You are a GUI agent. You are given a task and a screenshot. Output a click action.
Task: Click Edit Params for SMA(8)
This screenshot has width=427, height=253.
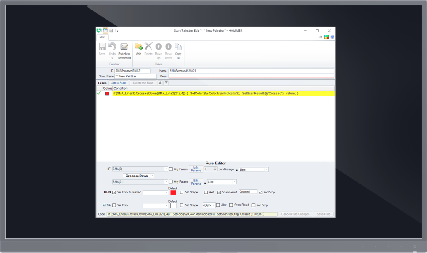point(196,169)
